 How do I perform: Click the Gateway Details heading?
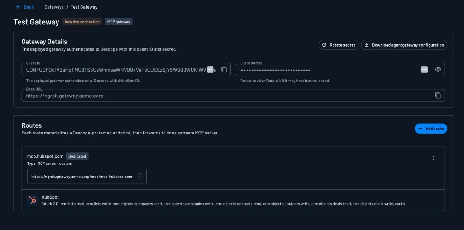(x=44, y=42)
